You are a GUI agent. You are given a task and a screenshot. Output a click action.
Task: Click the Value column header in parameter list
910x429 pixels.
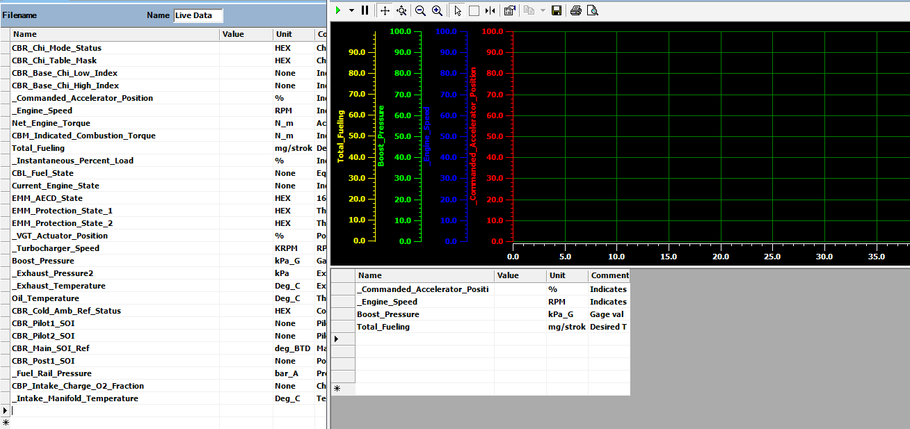(x=246, y=34)
